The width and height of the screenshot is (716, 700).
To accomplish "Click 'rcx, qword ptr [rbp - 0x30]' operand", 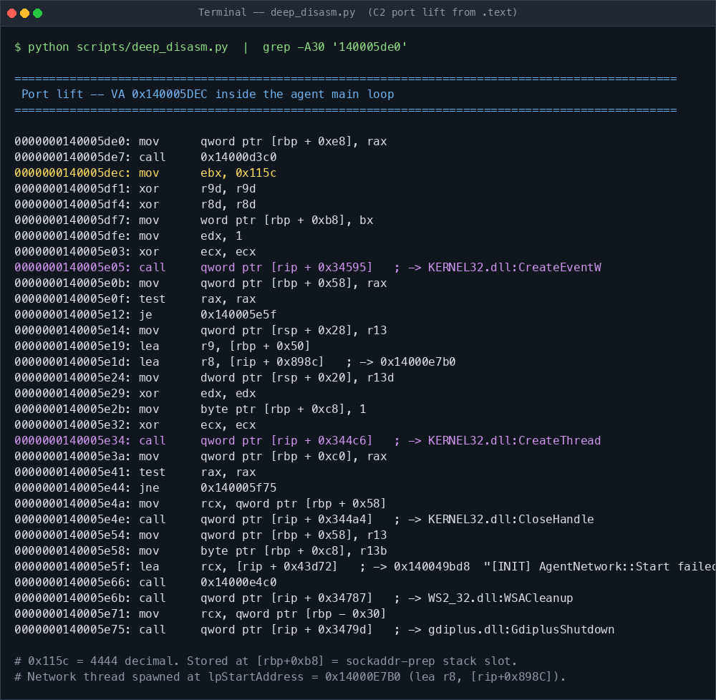I will click(294, 614).
